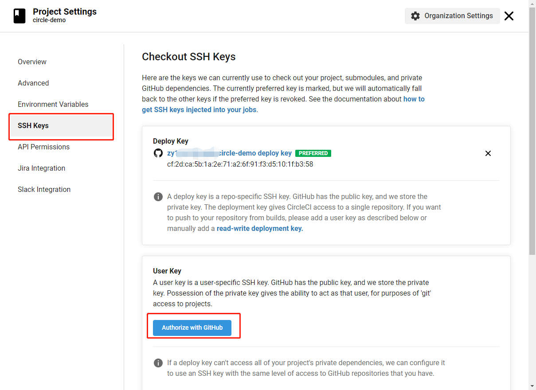The width and height of the screenshot is (536, 390).
Task: Open Slack Integration settings
Action: point(44,189)
